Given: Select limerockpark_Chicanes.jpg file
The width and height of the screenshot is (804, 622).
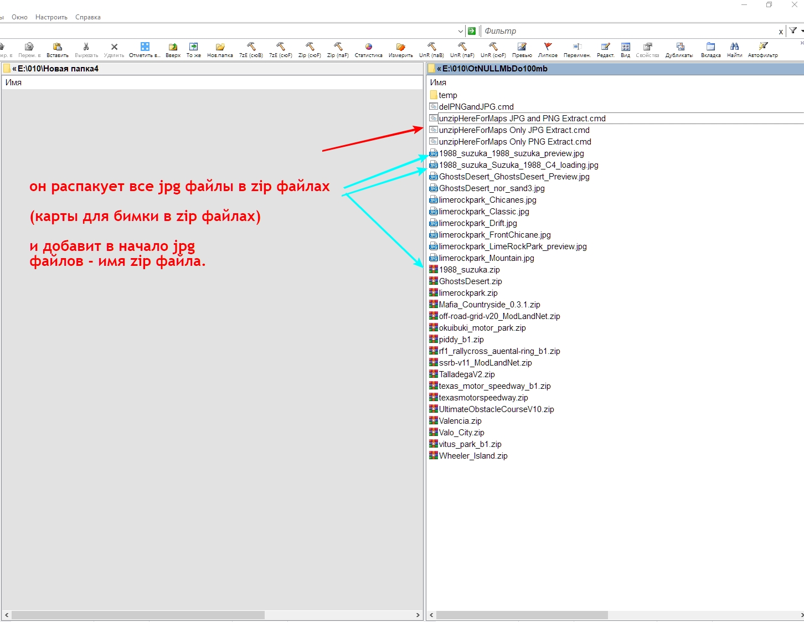Looking at the screenshot, I should pos(483,200).
